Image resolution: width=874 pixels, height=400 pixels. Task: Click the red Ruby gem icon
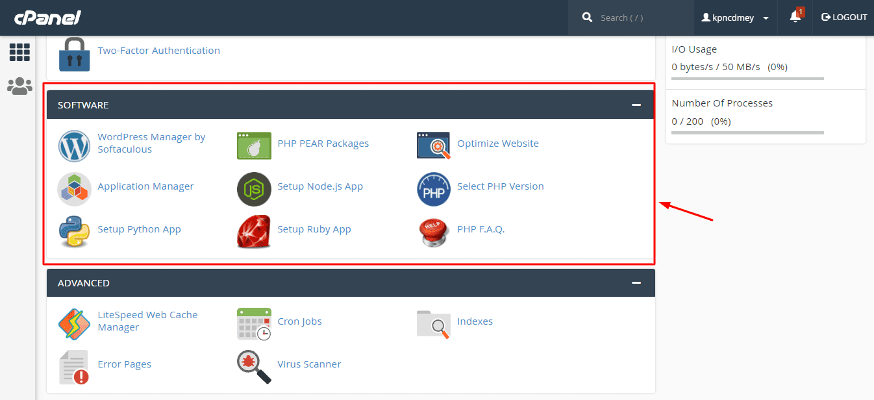tap(254, 231)
